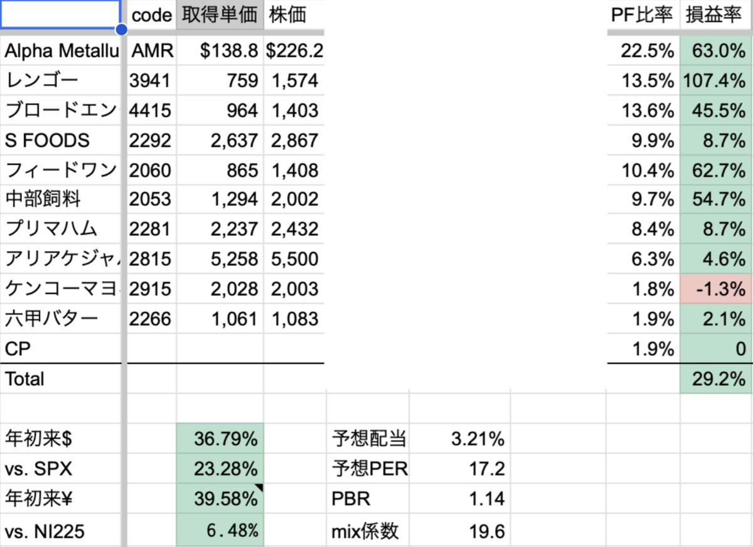This screenshot has width=753, height=547.
Task: Click the vs. NI225 label cell
Action: tap(61, 531)
